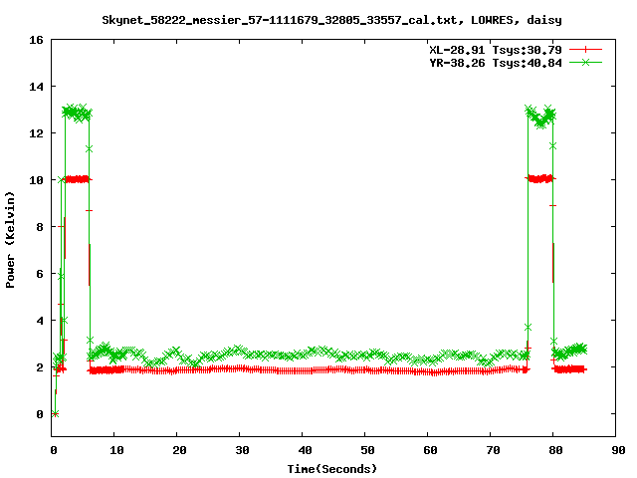637x478 pixels.
Task: Click the x-axis tick label 20
Action: click(179, 450)
